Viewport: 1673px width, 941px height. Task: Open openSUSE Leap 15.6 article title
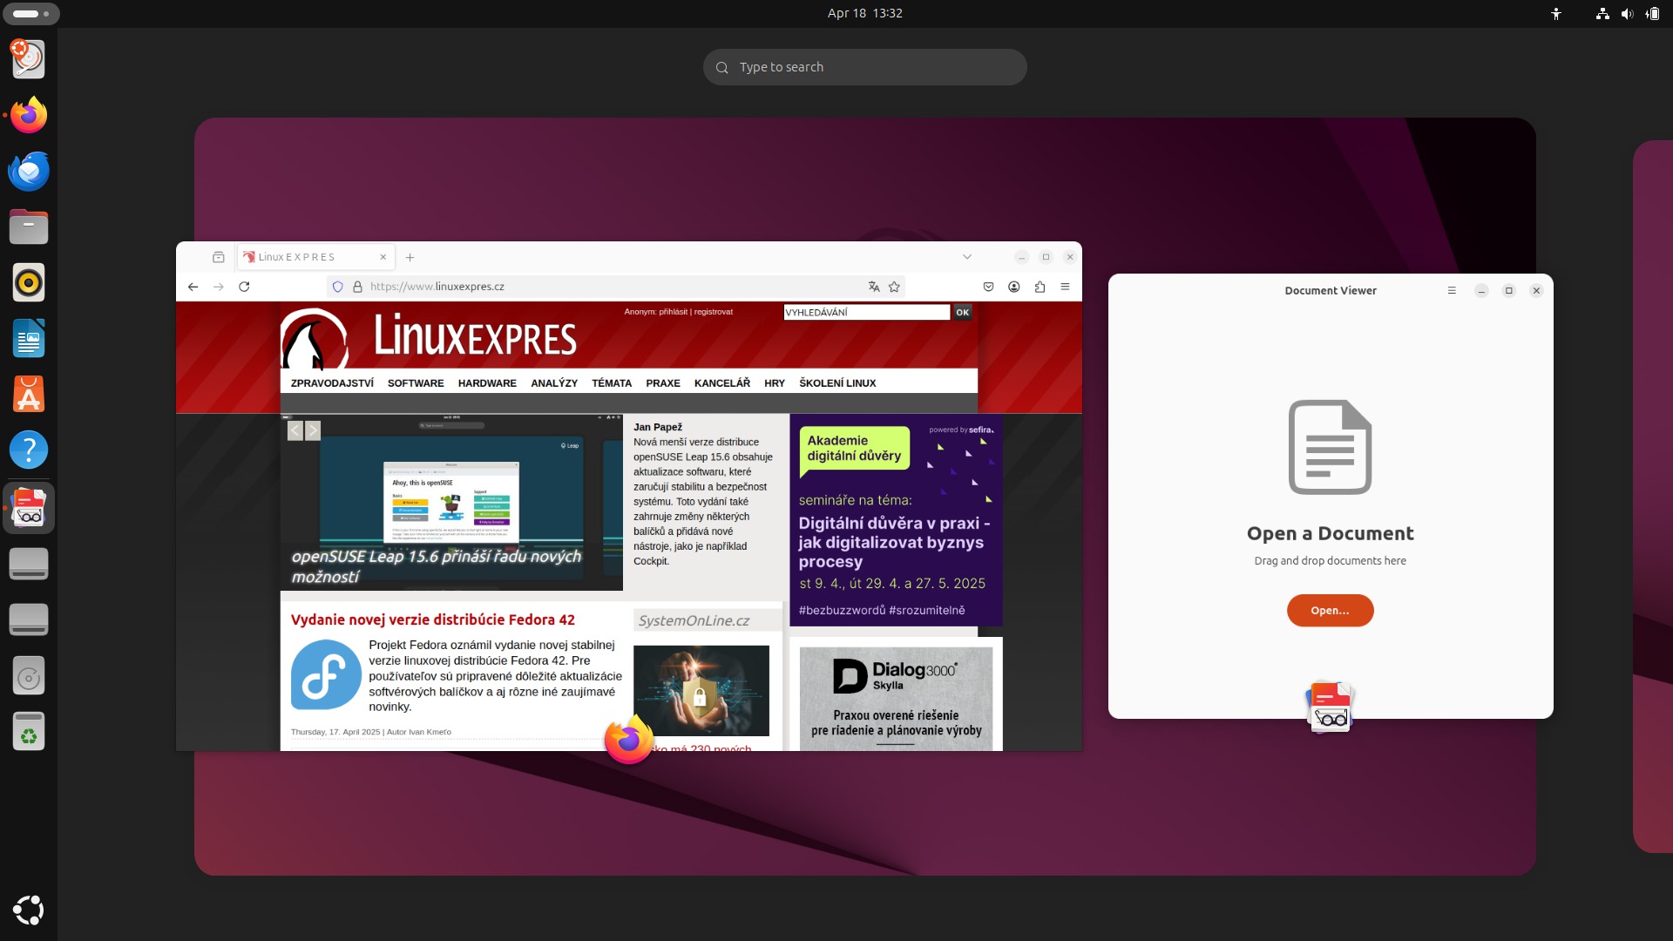pyautogui.click(x=436, y=566)
